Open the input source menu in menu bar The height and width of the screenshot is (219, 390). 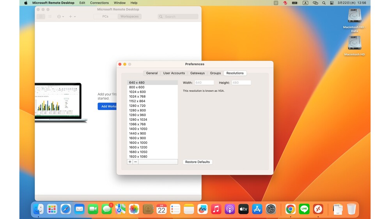[x=305, y=3]
